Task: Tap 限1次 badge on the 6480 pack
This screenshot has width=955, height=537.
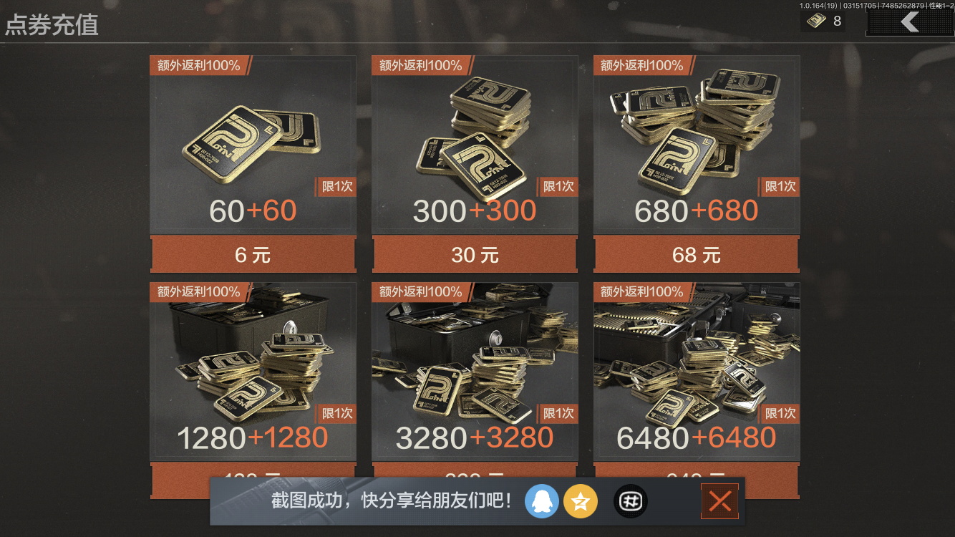Action: (780, 413)
